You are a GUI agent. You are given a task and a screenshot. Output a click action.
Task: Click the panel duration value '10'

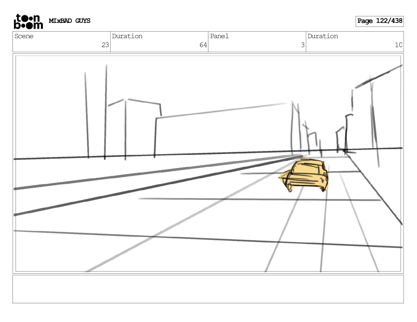(399, 45)
